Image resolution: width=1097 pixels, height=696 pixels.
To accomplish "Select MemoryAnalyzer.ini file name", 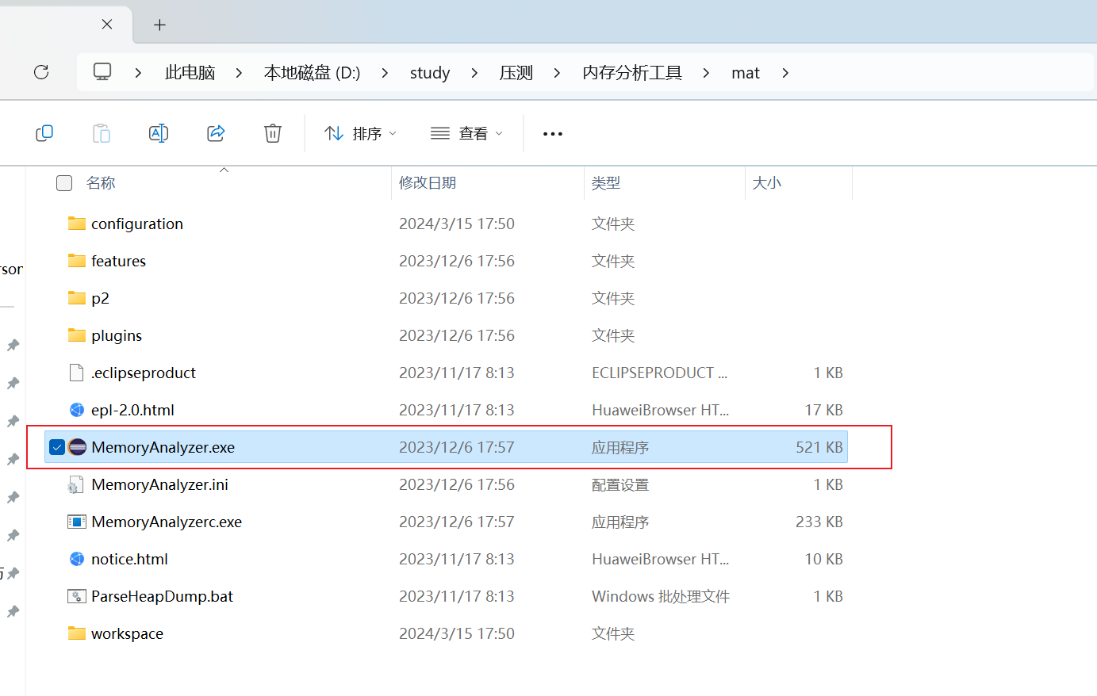I will [x=159, y=484].
